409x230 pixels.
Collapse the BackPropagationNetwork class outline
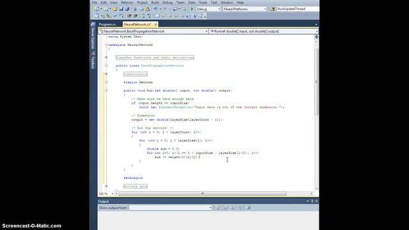106,66
